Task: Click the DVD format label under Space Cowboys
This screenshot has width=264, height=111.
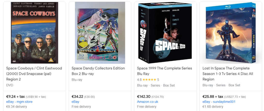Action: click(10, 85)
